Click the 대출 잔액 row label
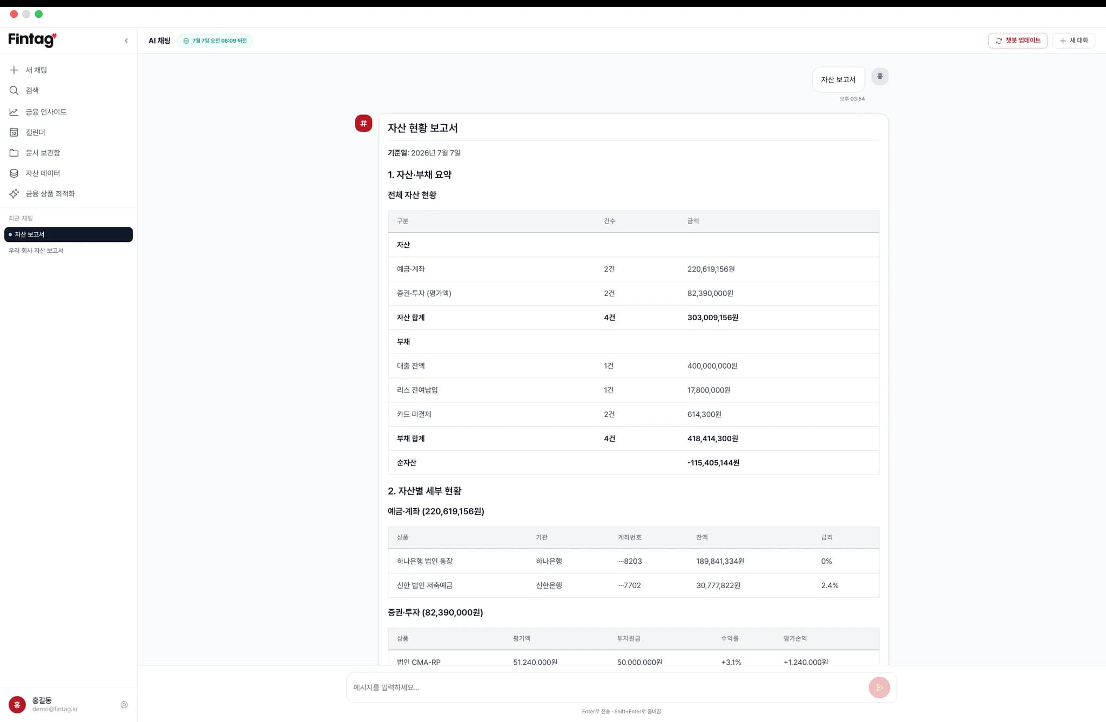 [410, 366]
